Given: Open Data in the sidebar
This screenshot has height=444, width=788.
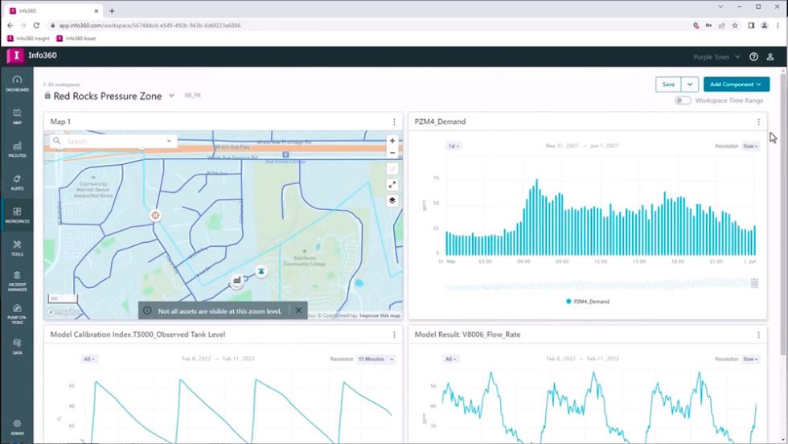Looking at the screenshot, I should coord(17,347).
